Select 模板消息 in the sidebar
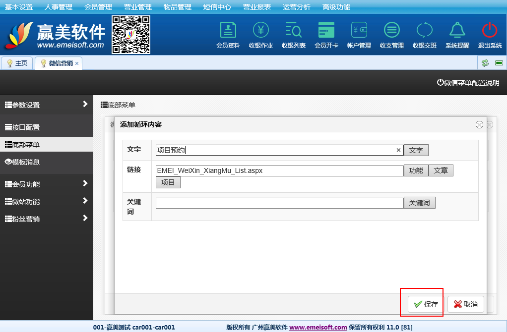The height and width of the screenshot is (332, 507). coord(46,162)
